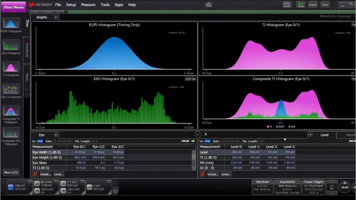Image resolution: width=356 pixels, height=200 pixels.
Task: Open the Jitter/Noise mode dropdown
Action: pyautogui.click(x=13, y=7)
